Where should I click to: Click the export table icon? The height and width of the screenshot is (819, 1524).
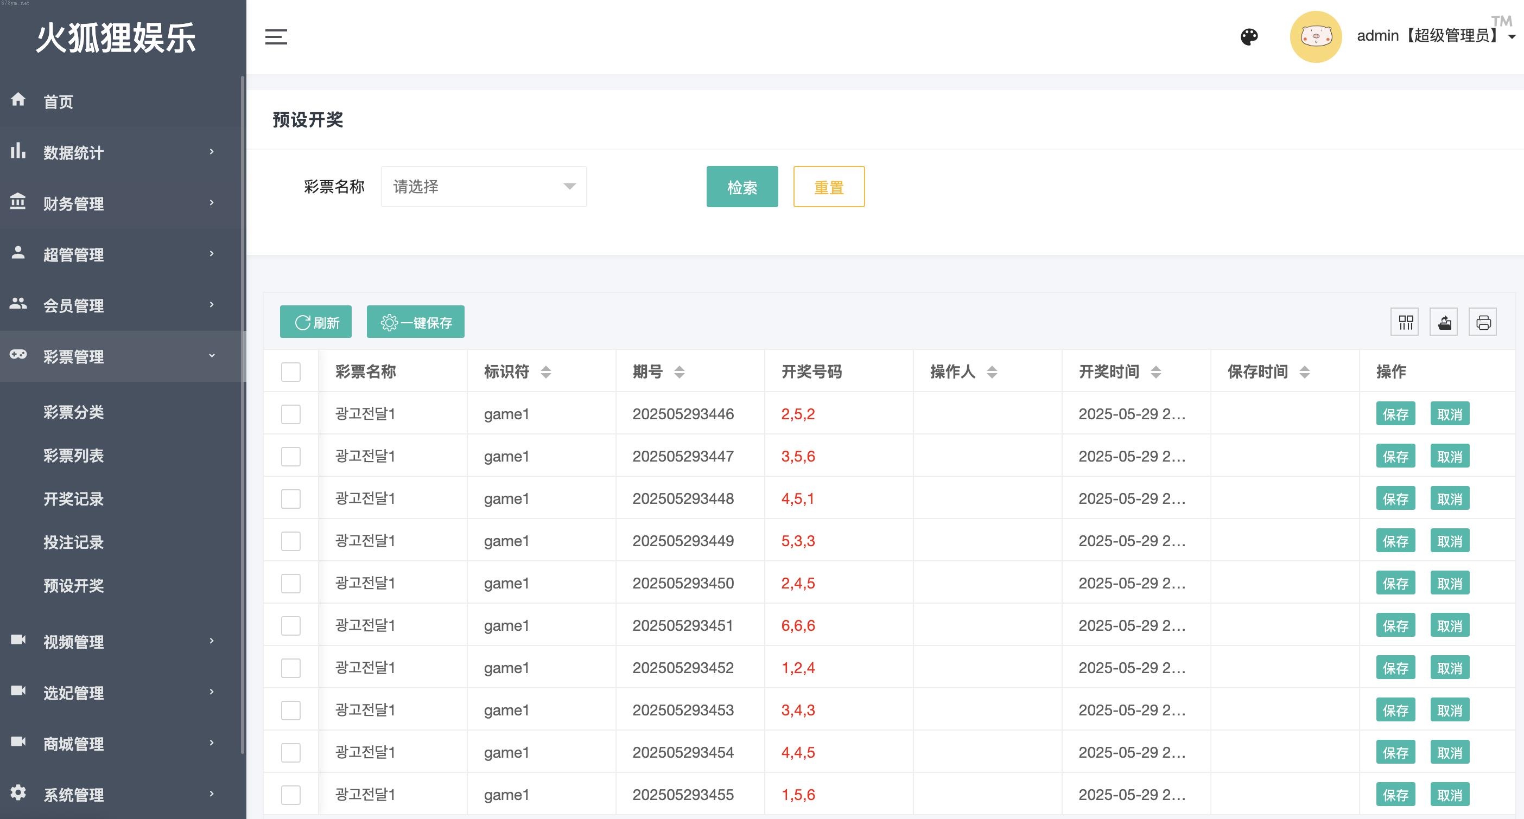click(x=1444, y=322)
